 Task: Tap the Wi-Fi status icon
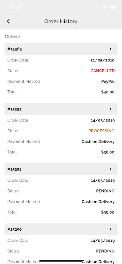click(106, 7)
